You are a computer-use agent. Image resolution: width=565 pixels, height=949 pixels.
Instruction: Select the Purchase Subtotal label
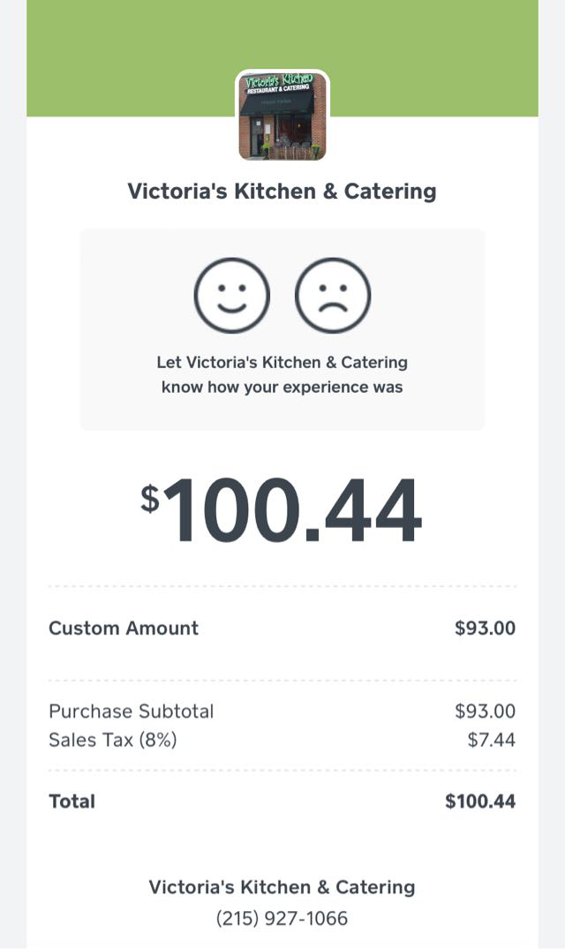coord(132,712)
